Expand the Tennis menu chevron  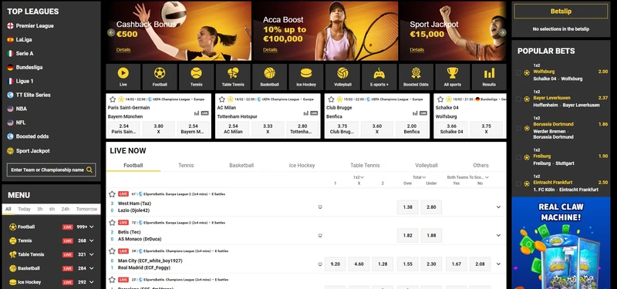click(x=92, y=240)
